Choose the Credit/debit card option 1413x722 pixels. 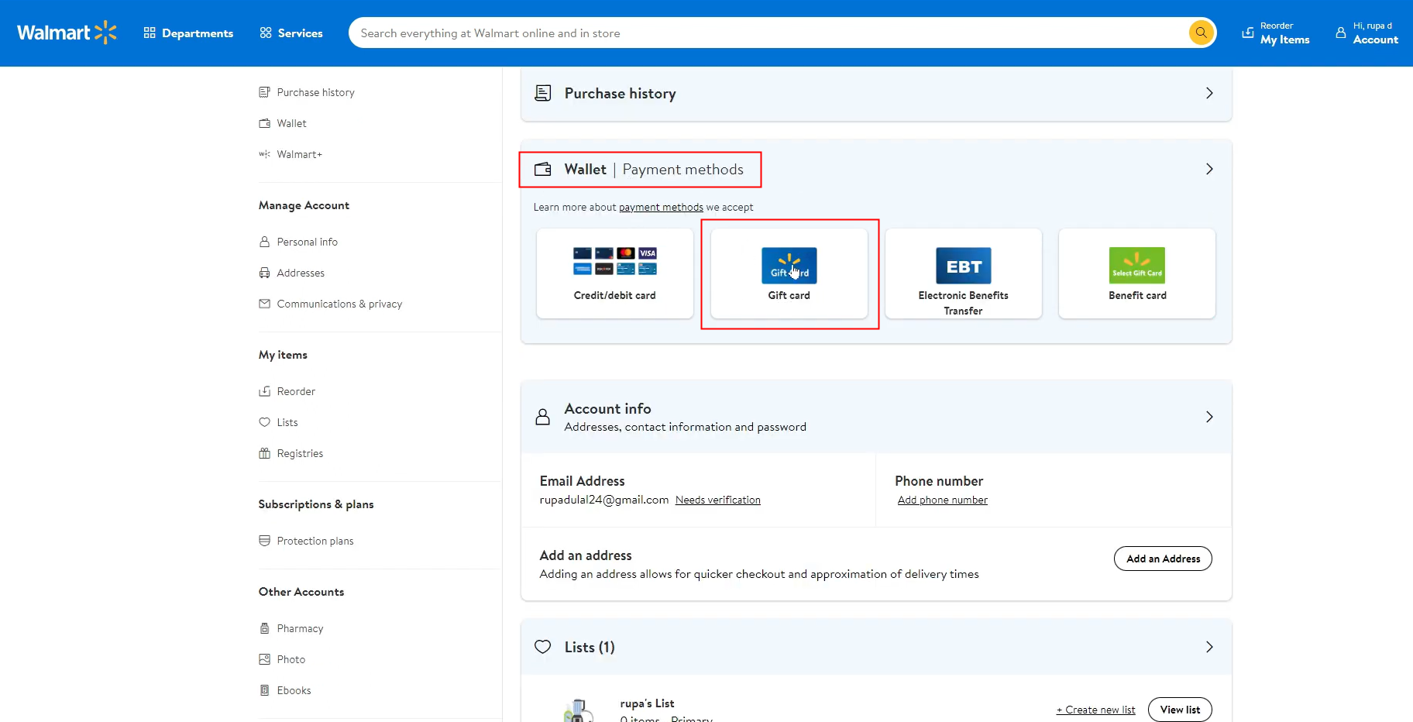(615, 273)
